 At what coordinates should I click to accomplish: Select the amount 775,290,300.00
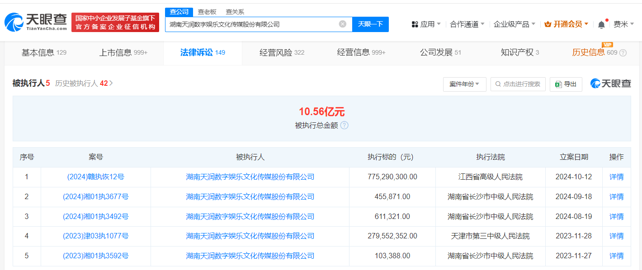tap(392, 177)
